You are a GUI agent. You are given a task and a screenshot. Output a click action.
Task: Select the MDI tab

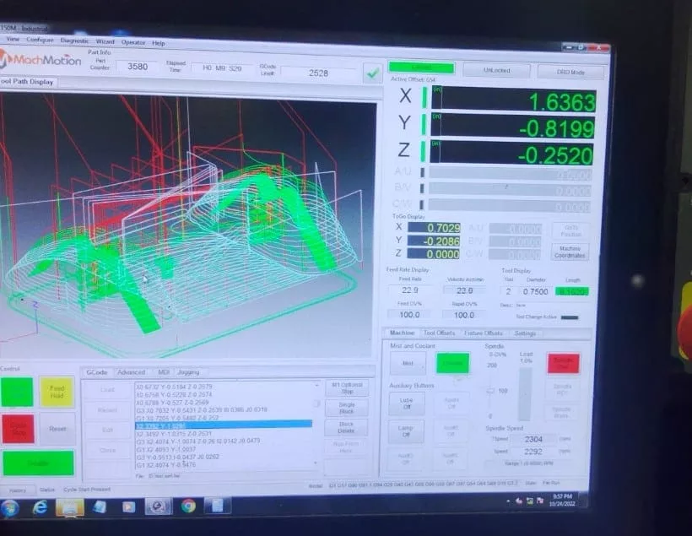click(x=162, y=372)
